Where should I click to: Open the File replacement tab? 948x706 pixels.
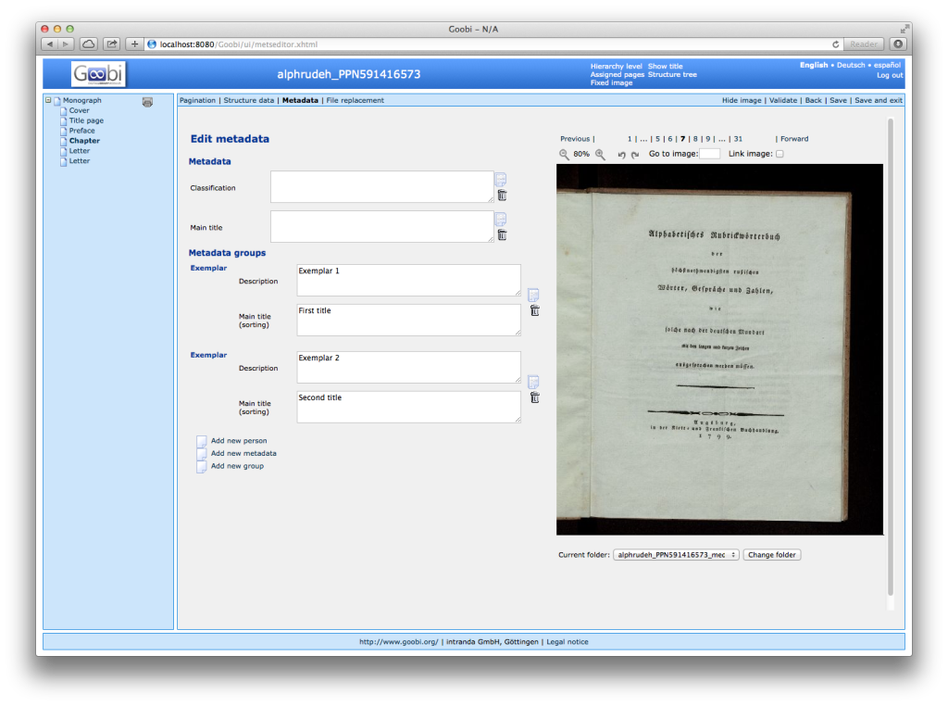[x=355, y=100]
